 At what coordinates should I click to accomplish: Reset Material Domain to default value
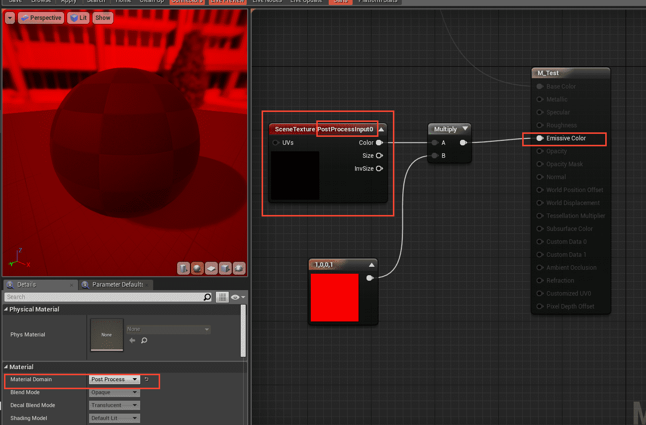point(147,379)
